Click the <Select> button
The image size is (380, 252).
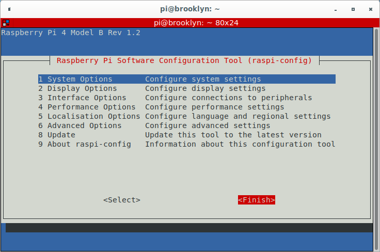[x=122, y=200]
